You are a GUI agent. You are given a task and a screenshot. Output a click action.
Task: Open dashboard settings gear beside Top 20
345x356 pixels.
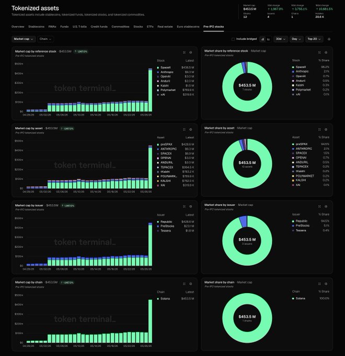(x=329, y=39)
